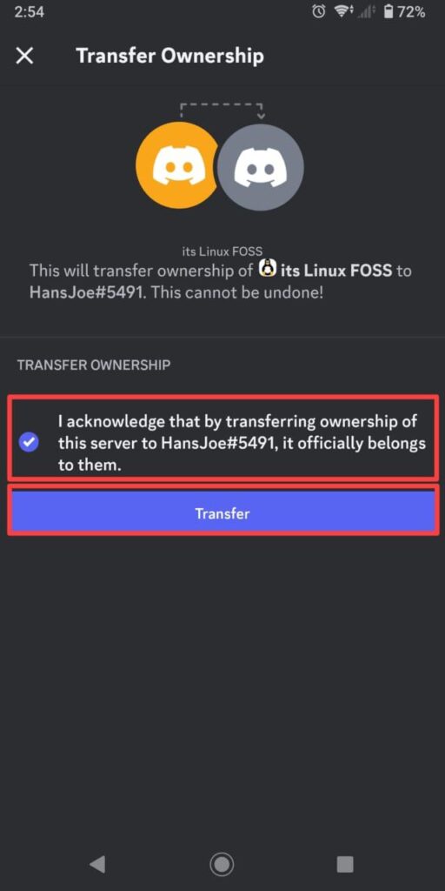
Task: Tap the blue Transfer button
Action: (x=222, y=513)
